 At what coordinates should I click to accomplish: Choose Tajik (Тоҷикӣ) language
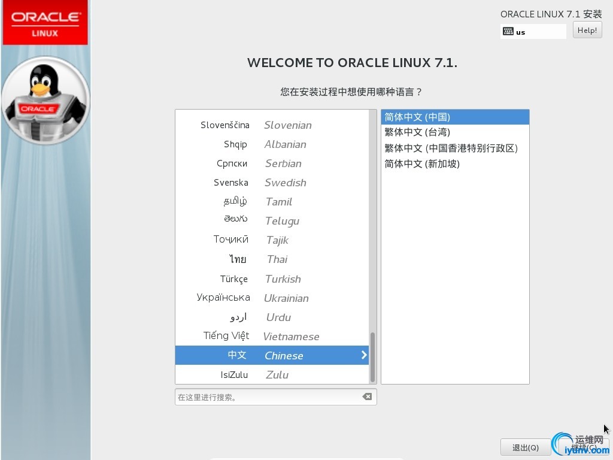pos(272,240)
